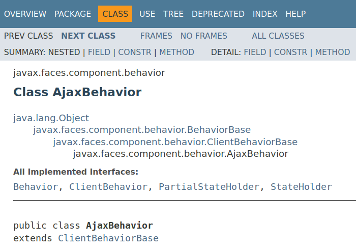This screenshot has height=250, width=356.
Task: Go to Next Class link
Action: pyautogui.click(x=88, y=36)
